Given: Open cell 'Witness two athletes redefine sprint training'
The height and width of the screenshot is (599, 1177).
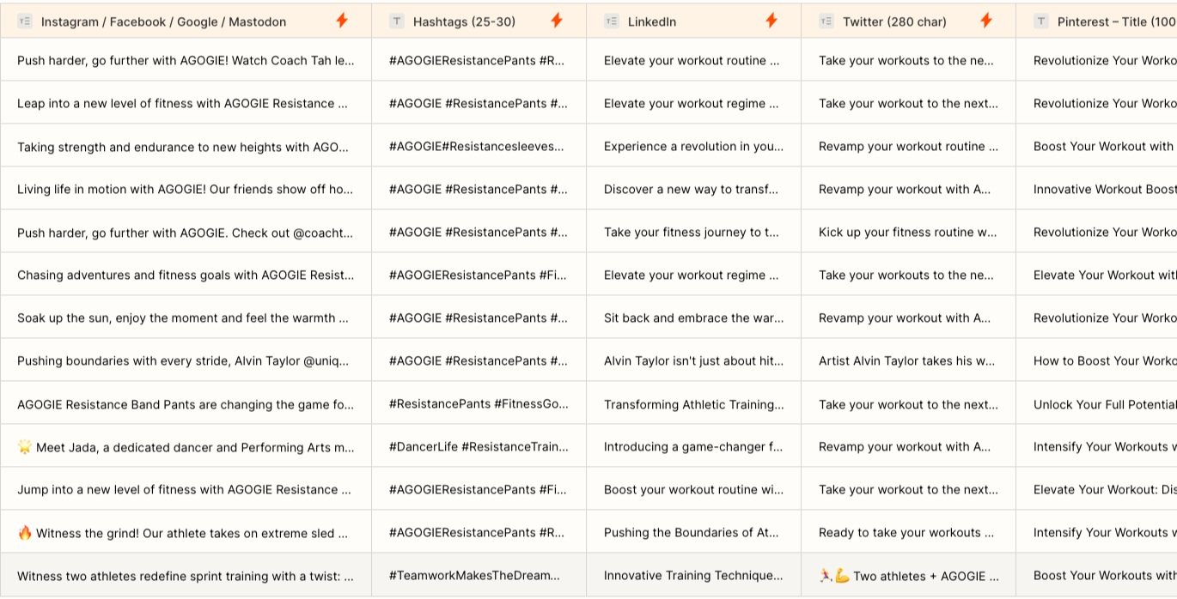Looking at the screenshot, I should (186, 575).
